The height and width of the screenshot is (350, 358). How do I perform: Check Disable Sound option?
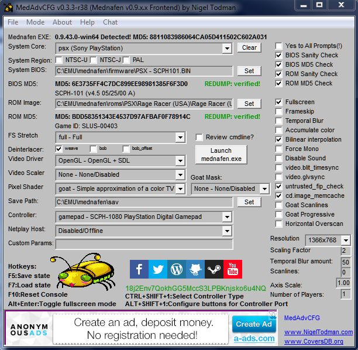click(x=278, y=159)
